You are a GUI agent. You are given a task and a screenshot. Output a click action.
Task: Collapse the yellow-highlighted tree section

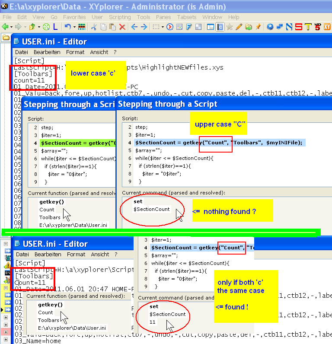[x=6, y=288]
